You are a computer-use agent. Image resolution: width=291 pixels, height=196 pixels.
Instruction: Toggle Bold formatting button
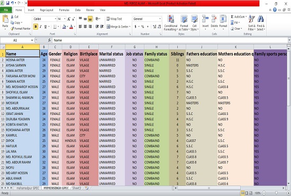[35, 27]
